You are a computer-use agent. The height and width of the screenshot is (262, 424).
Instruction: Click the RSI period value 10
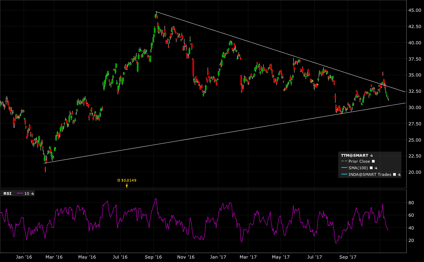click(x=27, y=194)
